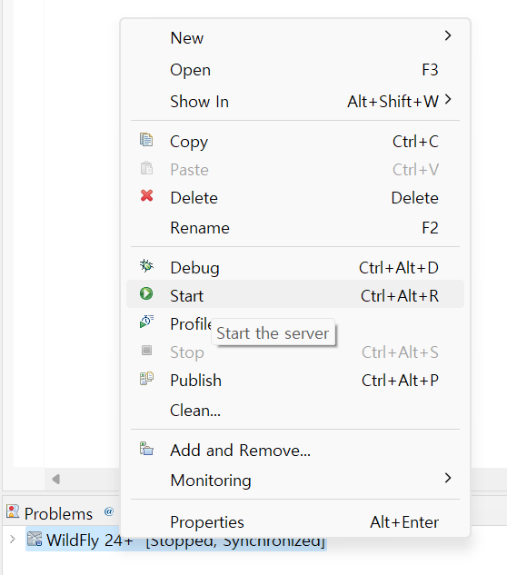Image resolution: width=507 pixels, height=575 pixels.
Task: Click the Delete menu label
Action: pos(194,198)
